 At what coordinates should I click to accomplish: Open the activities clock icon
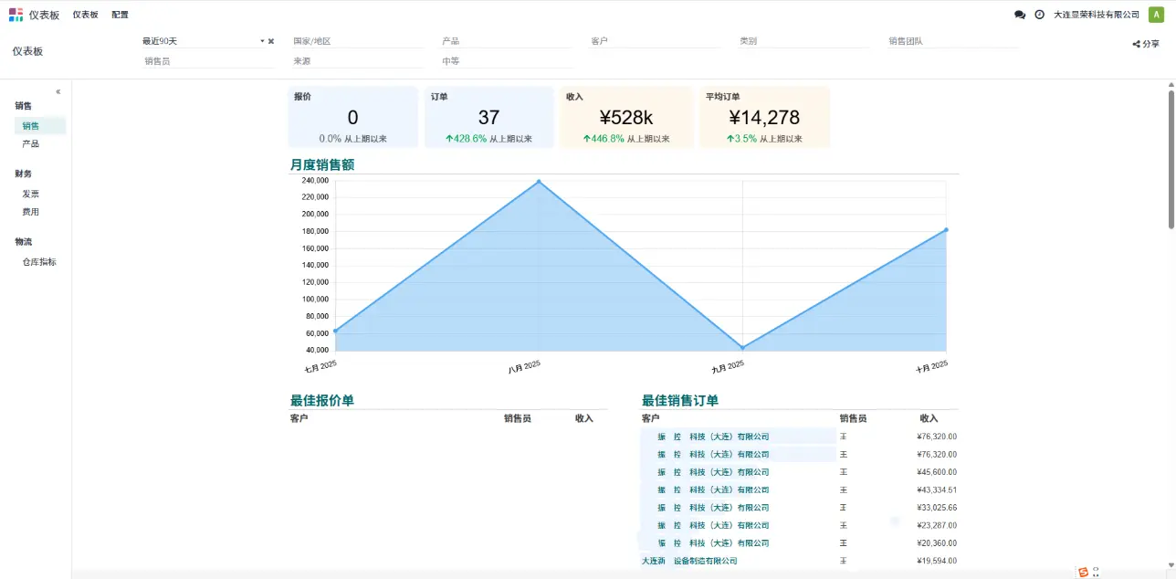(1039, 15)
